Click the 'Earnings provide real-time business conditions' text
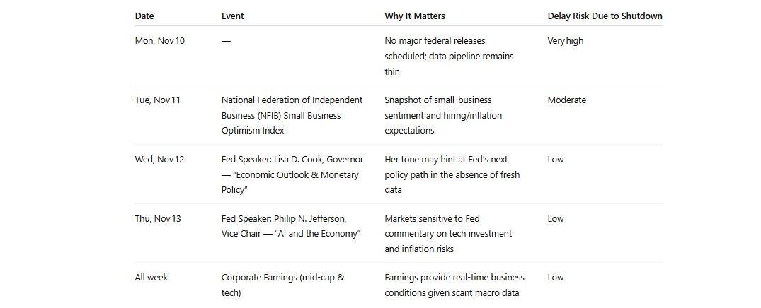This screenshot has width=761, height=308. click(454, 285)
